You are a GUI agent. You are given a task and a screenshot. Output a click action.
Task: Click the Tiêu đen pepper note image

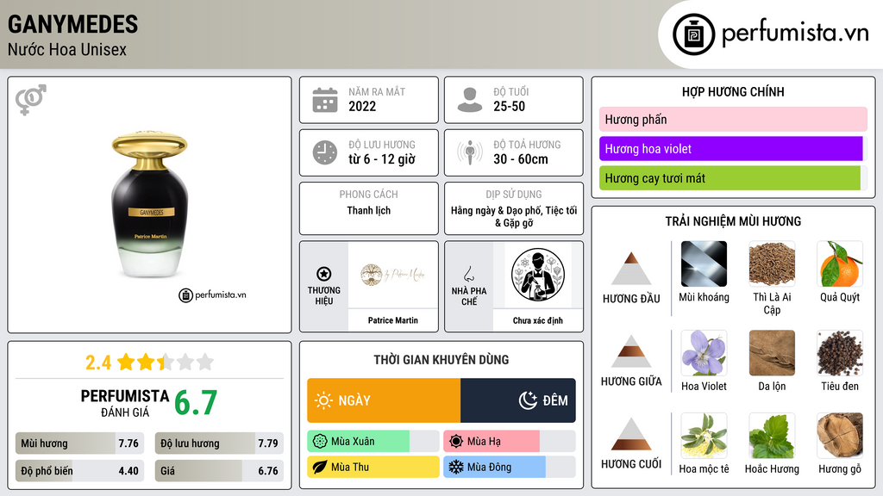coord(840,352)
